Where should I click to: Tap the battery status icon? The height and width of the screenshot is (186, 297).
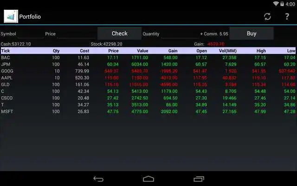282,4
